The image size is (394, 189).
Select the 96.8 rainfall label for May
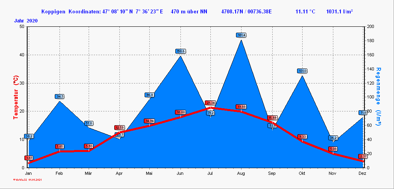(150, 95)
